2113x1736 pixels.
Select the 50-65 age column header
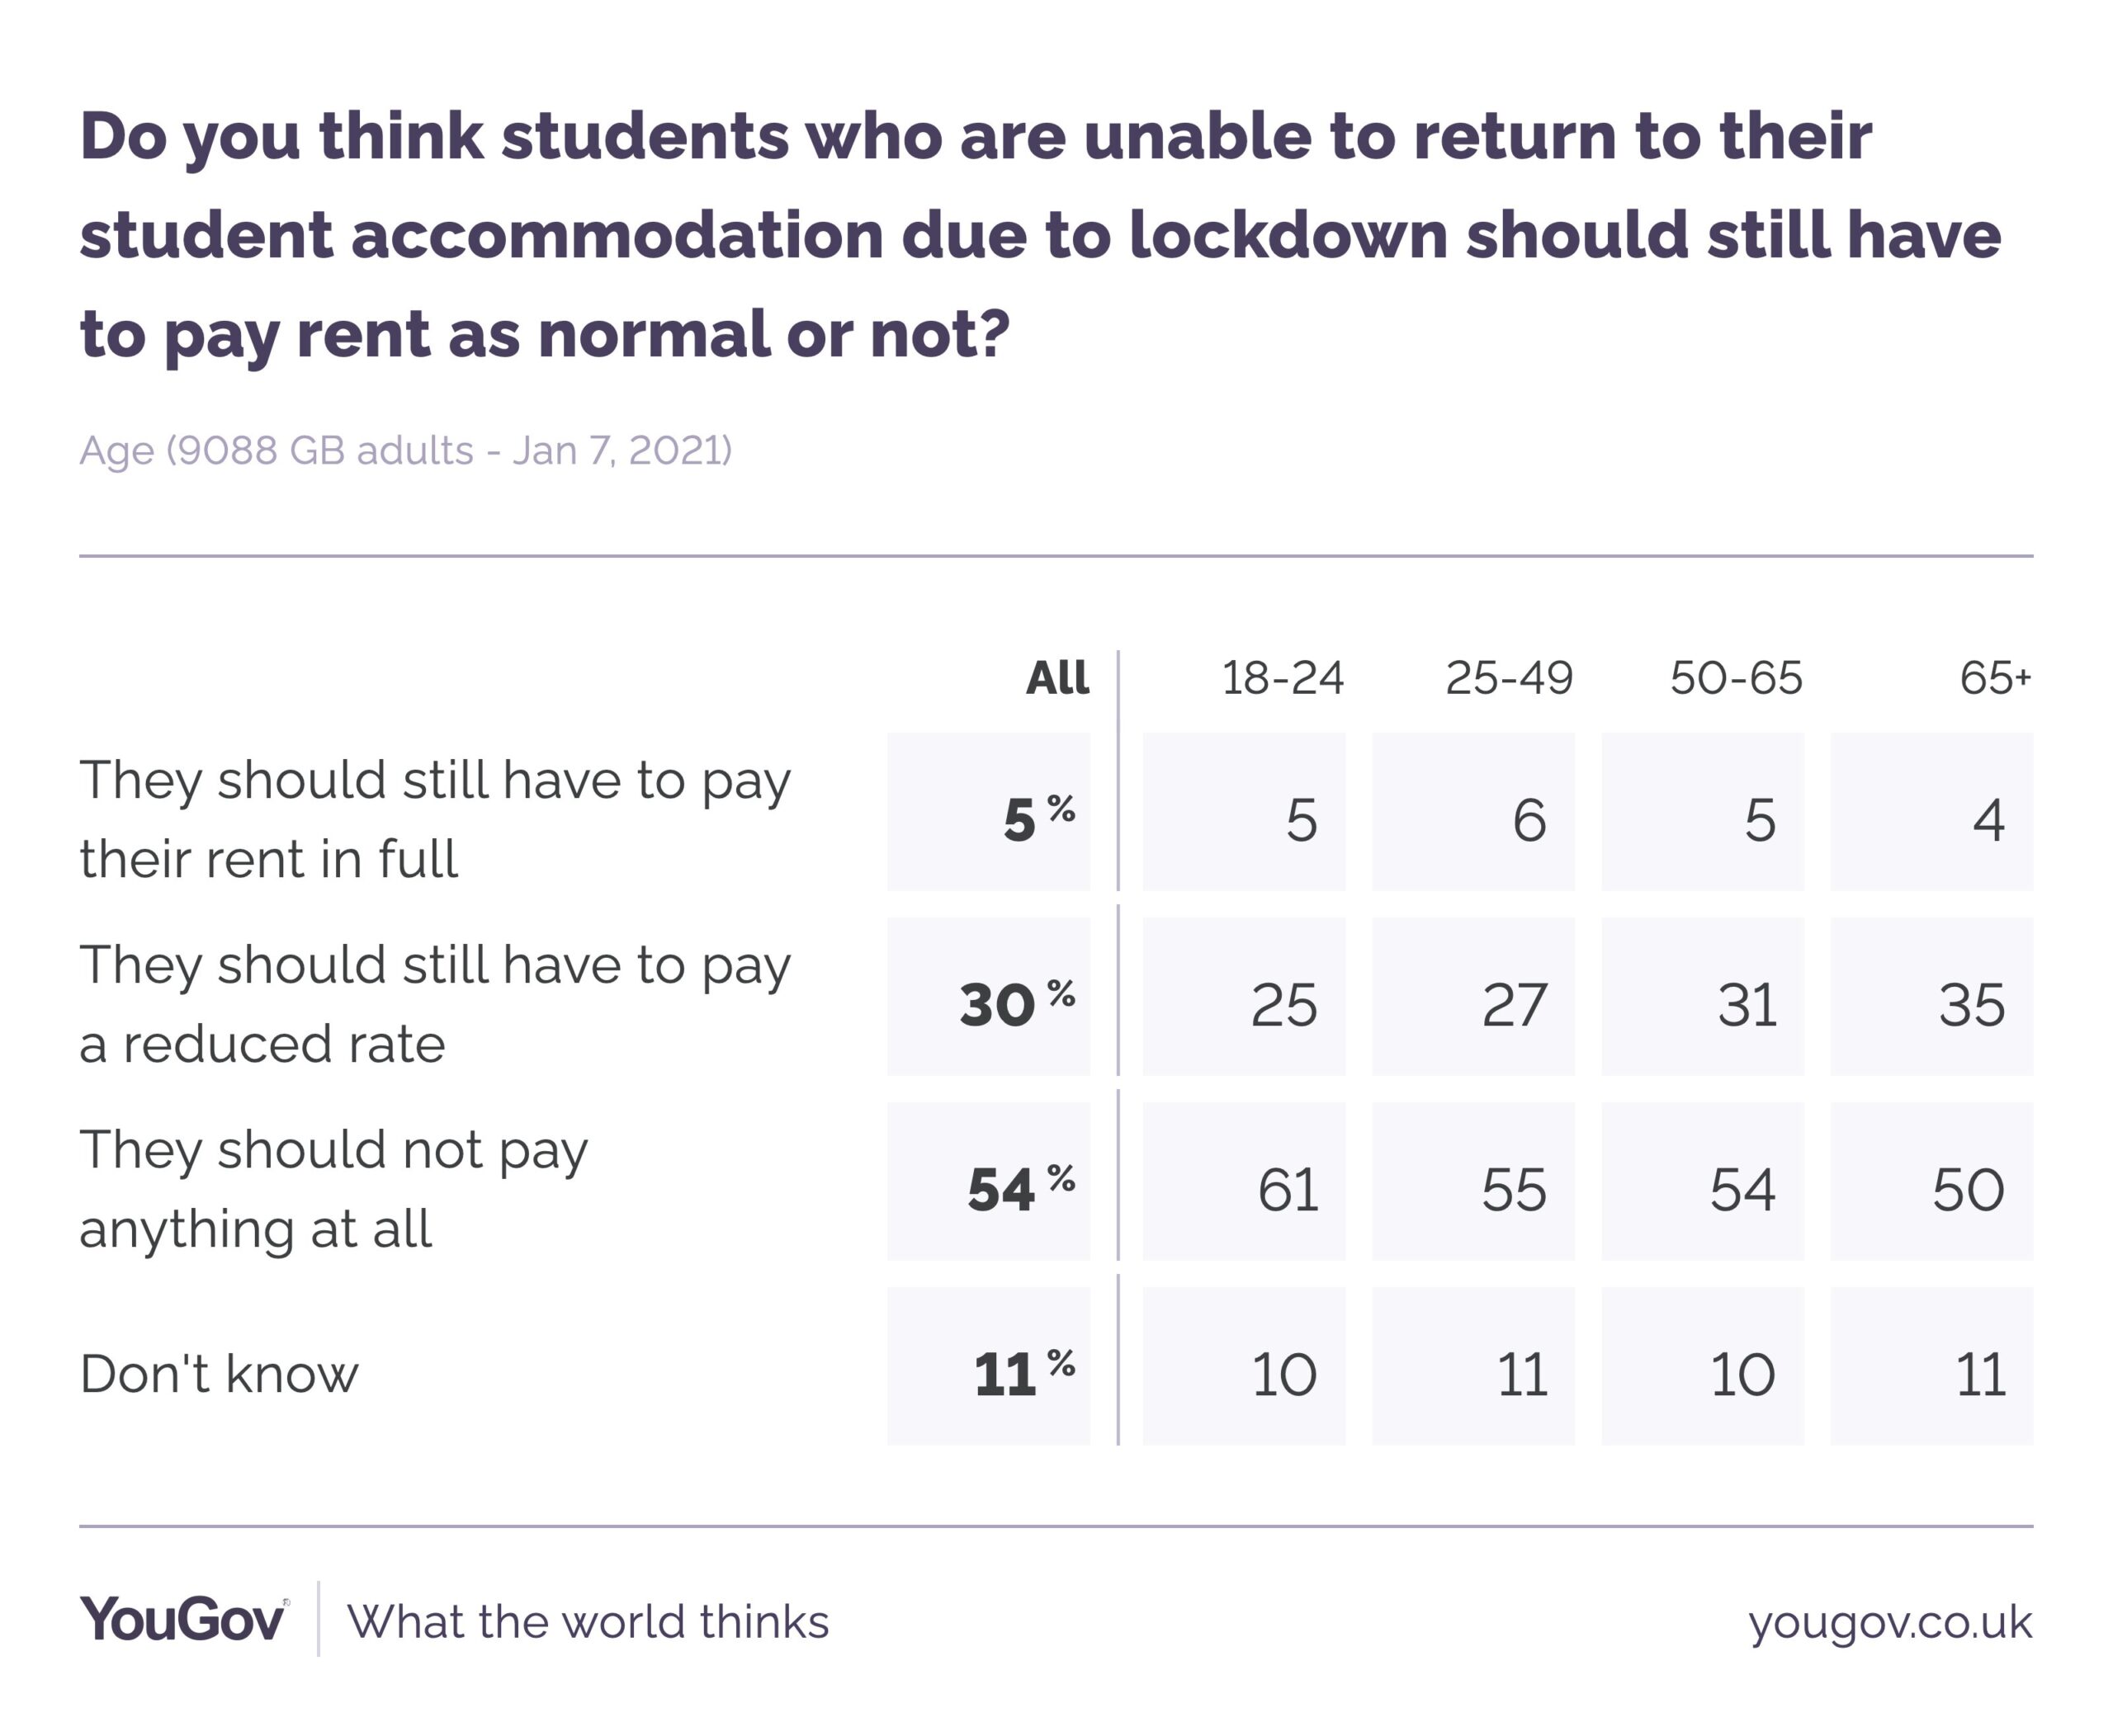coord(1736,678)
